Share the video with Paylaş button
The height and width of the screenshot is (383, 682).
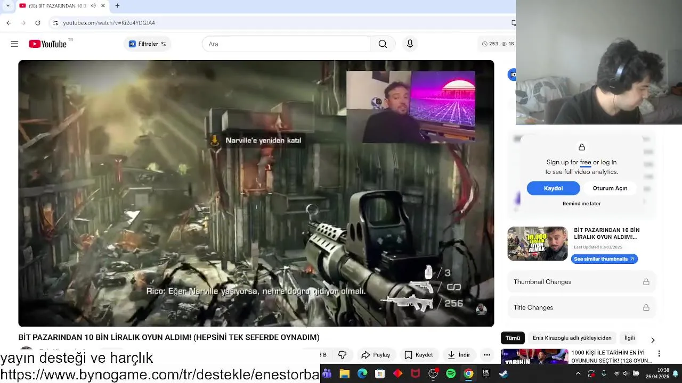[x=376, y=355]
